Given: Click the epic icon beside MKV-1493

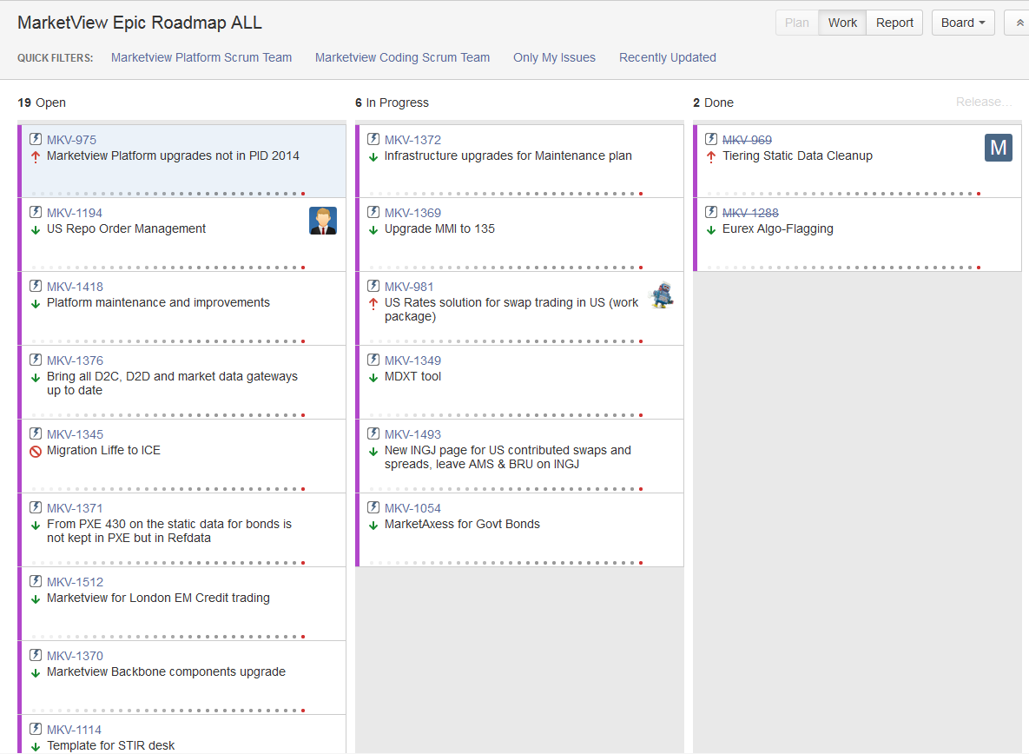Looking at the screenshot, I should click(x=373, y=433).
